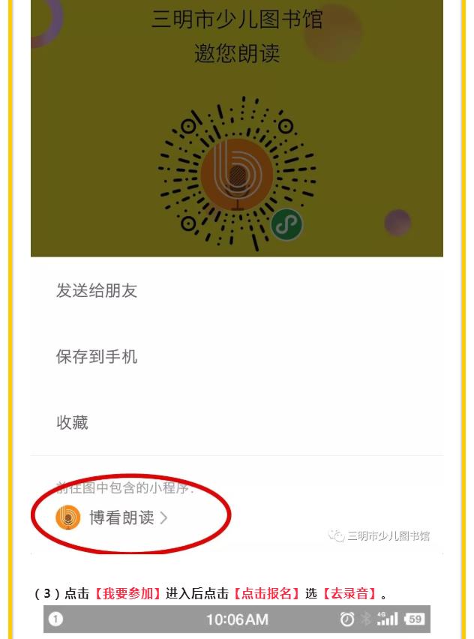Tap the Bluetooth icon in status bar
This screenshot has width=474, height=639.
click(x=366, y=619)
